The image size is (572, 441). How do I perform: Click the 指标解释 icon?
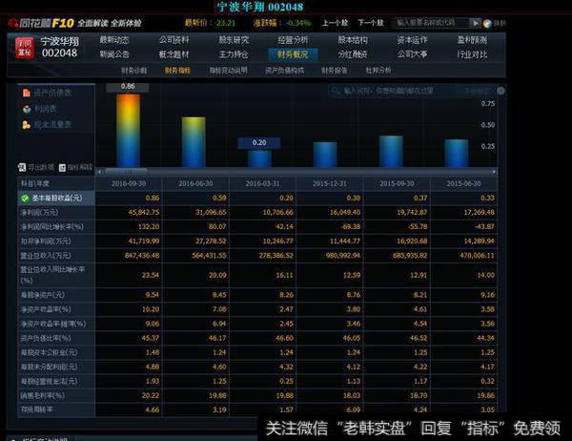click(x=62, y=167)
